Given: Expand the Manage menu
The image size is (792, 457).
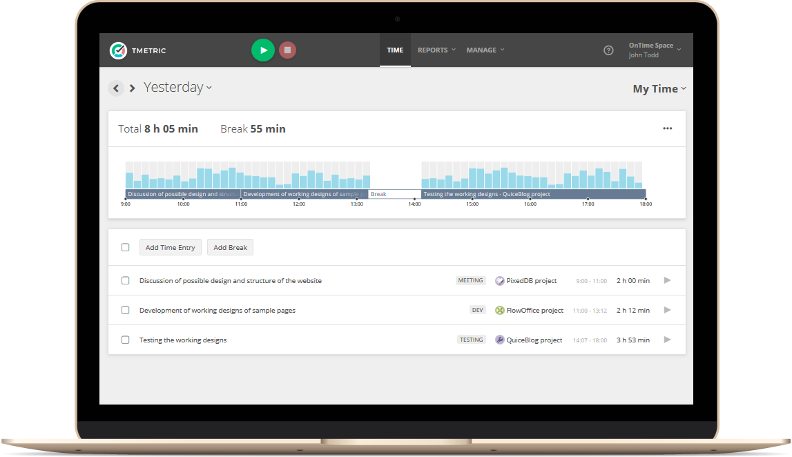Looking at the screenshot, I should 485,50.
